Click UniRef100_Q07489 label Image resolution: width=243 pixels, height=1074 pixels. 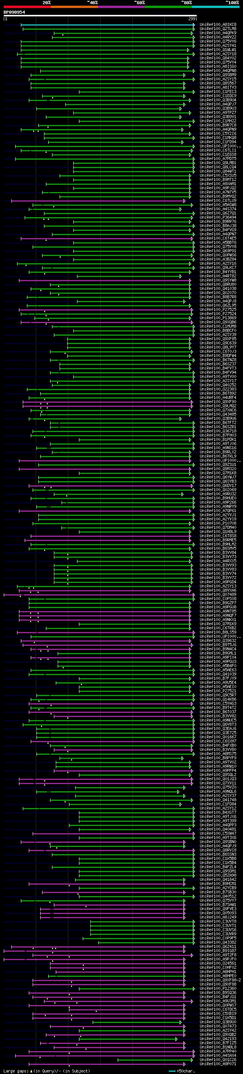(218, 595)
